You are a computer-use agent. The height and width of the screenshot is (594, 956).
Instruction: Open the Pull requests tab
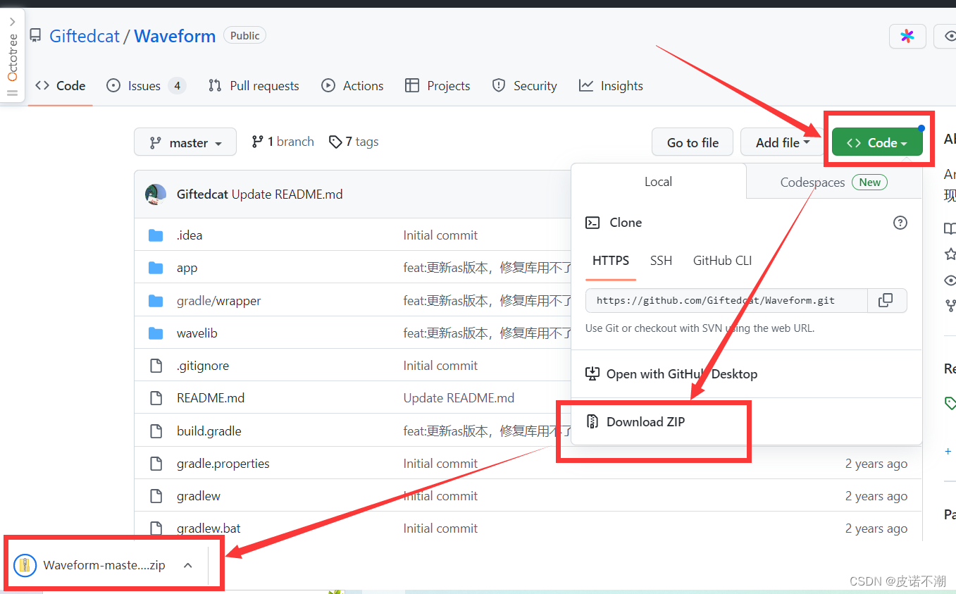(x=254, y=86)
